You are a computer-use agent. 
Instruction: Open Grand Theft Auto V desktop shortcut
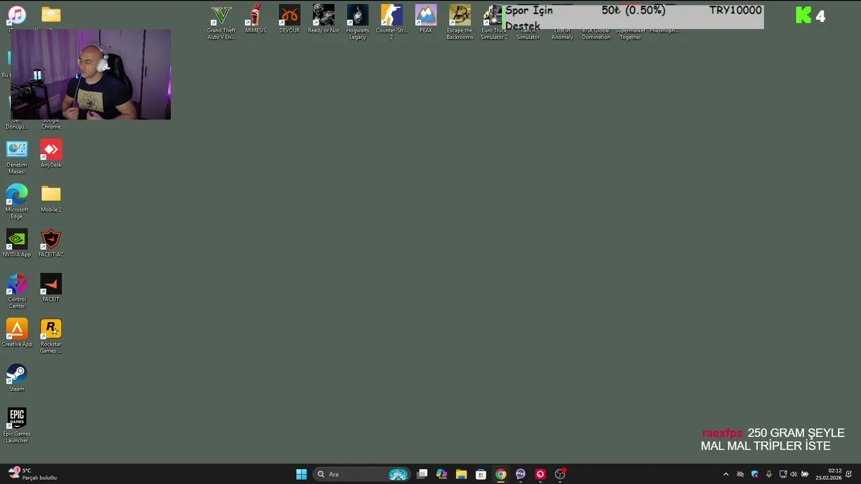[221, 22]
